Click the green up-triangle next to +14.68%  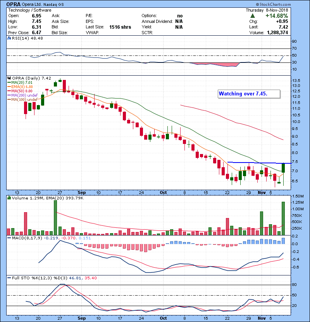click(253, 16)
